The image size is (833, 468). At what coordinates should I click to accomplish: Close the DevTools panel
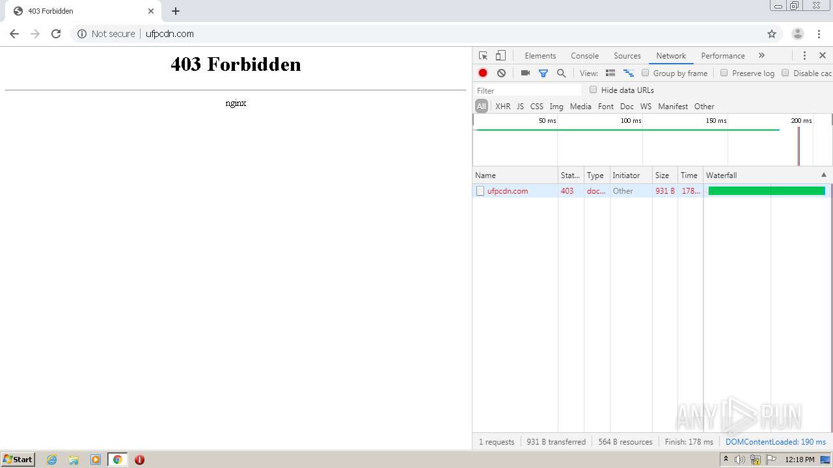[x=823, y=56]
